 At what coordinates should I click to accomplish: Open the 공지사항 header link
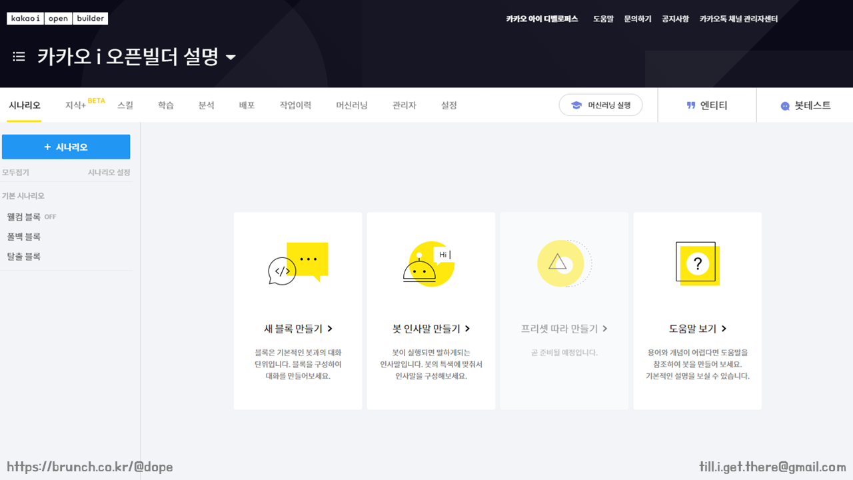pyautogui.click(x=675, y=19)
